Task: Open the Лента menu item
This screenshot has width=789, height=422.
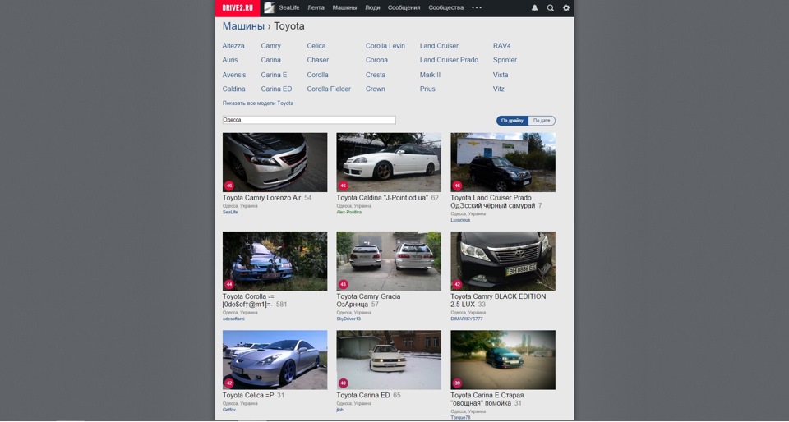Action: 316,7
